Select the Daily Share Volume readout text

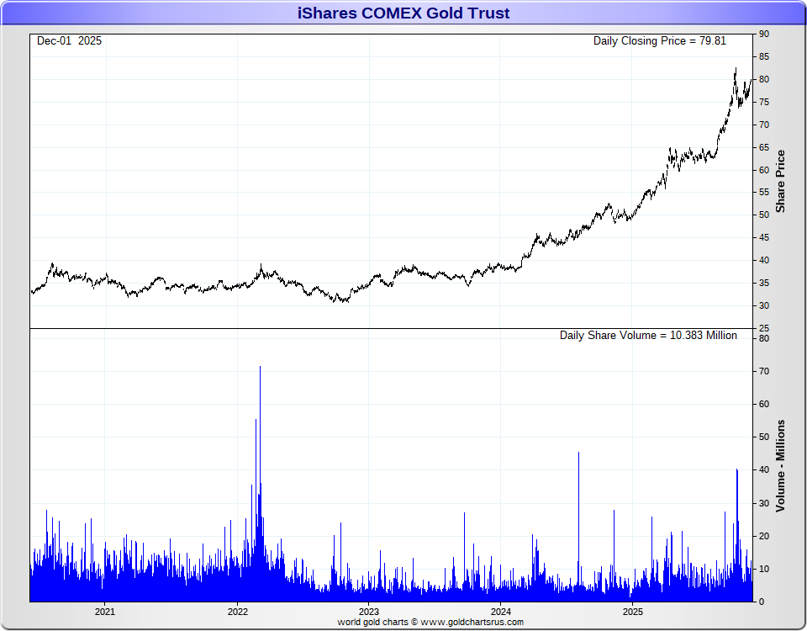coord(648,335)
